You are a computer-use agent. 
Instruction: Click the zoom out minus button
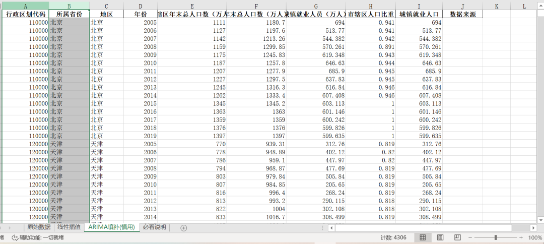point(470,238)
